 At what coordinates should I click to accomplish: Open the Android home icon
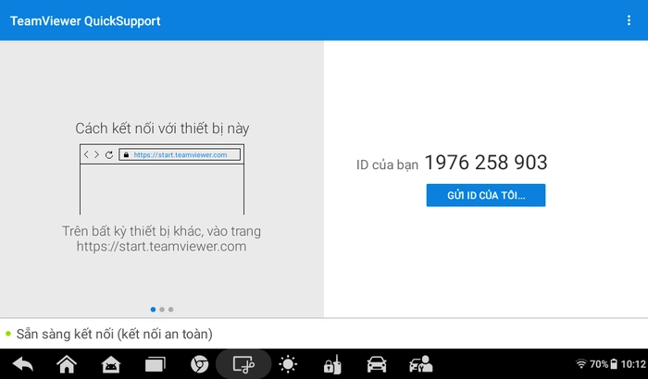click(x=111, y=364)
